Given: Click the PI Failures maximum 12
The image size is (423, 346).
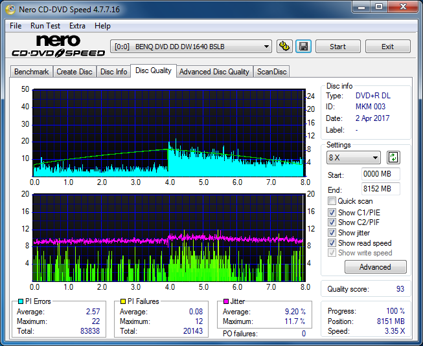Looking at the screenshot, I should tap(199, 321).
